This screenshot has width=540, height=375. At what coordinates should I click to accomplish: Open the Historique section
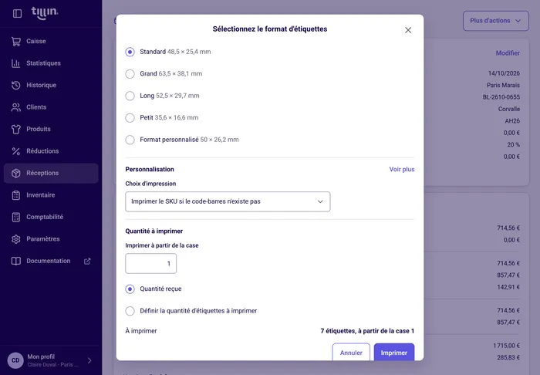tap(51, 85)
